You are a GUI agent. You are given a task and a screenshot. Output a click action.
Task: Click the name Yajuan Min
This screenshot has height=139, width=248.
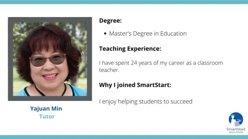click(x=46, y=108)
